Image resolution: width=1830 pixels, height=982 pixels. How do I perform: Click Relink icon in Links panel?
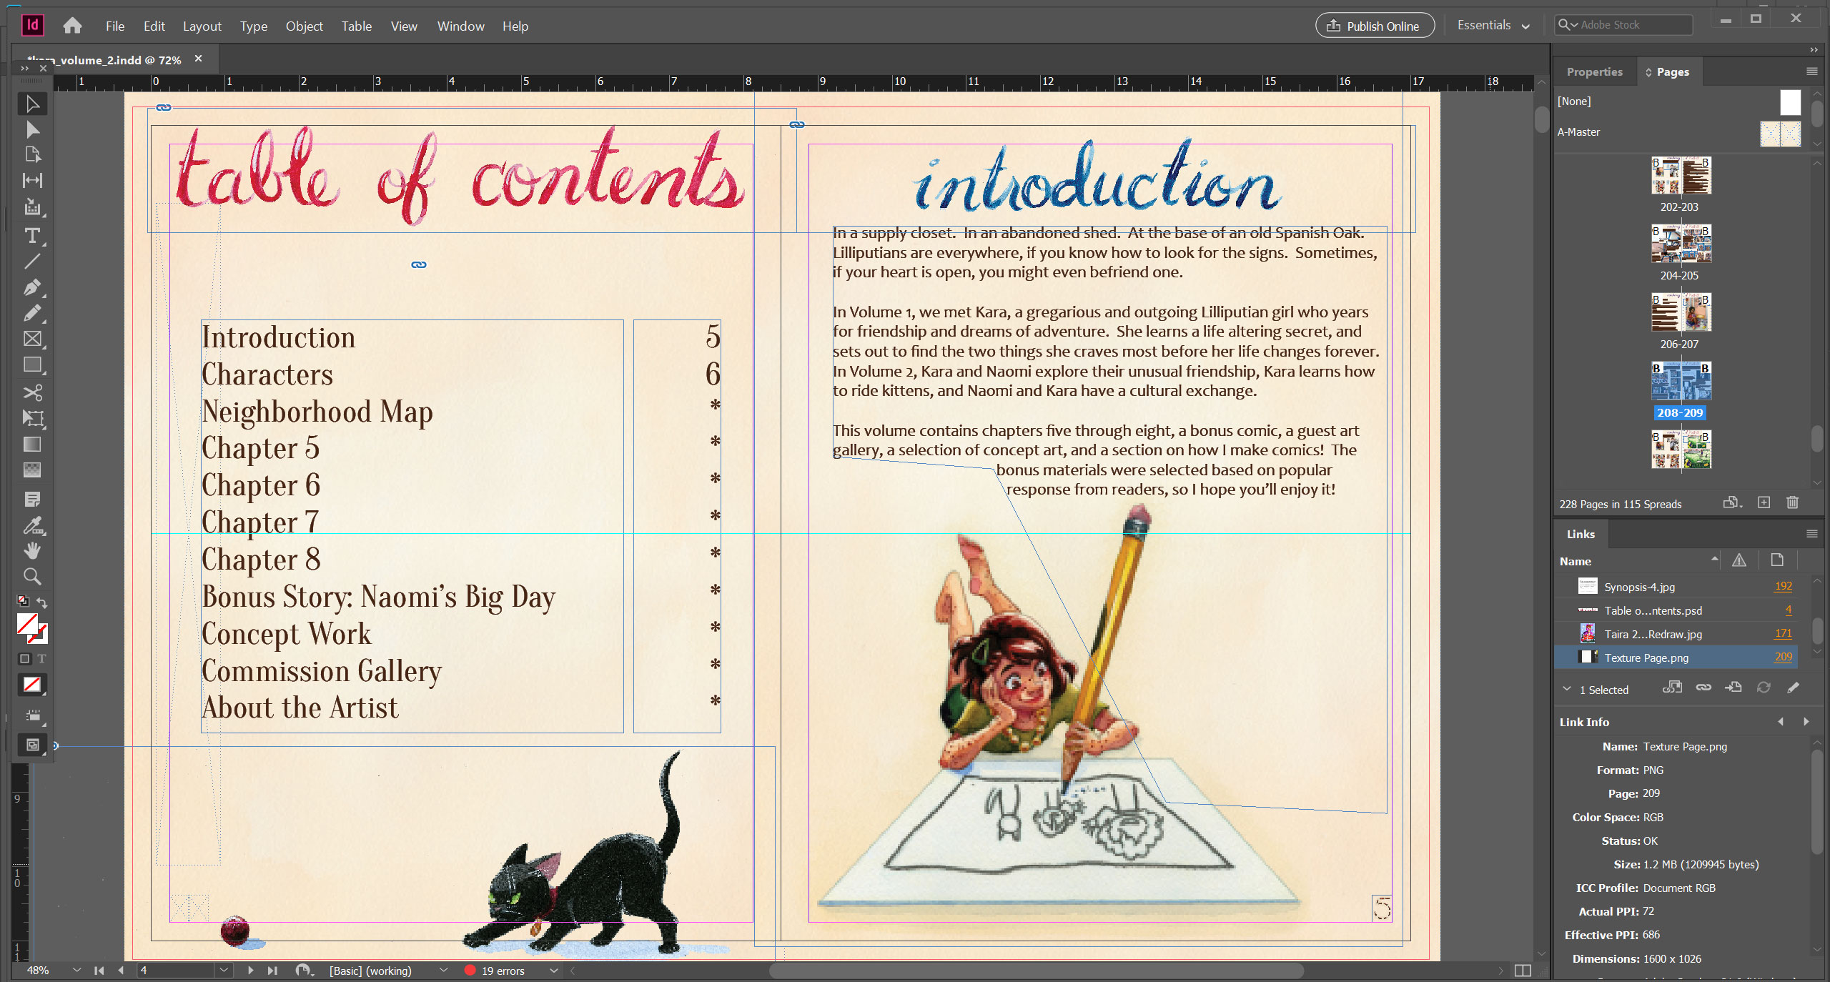[x=1703, y=688]
